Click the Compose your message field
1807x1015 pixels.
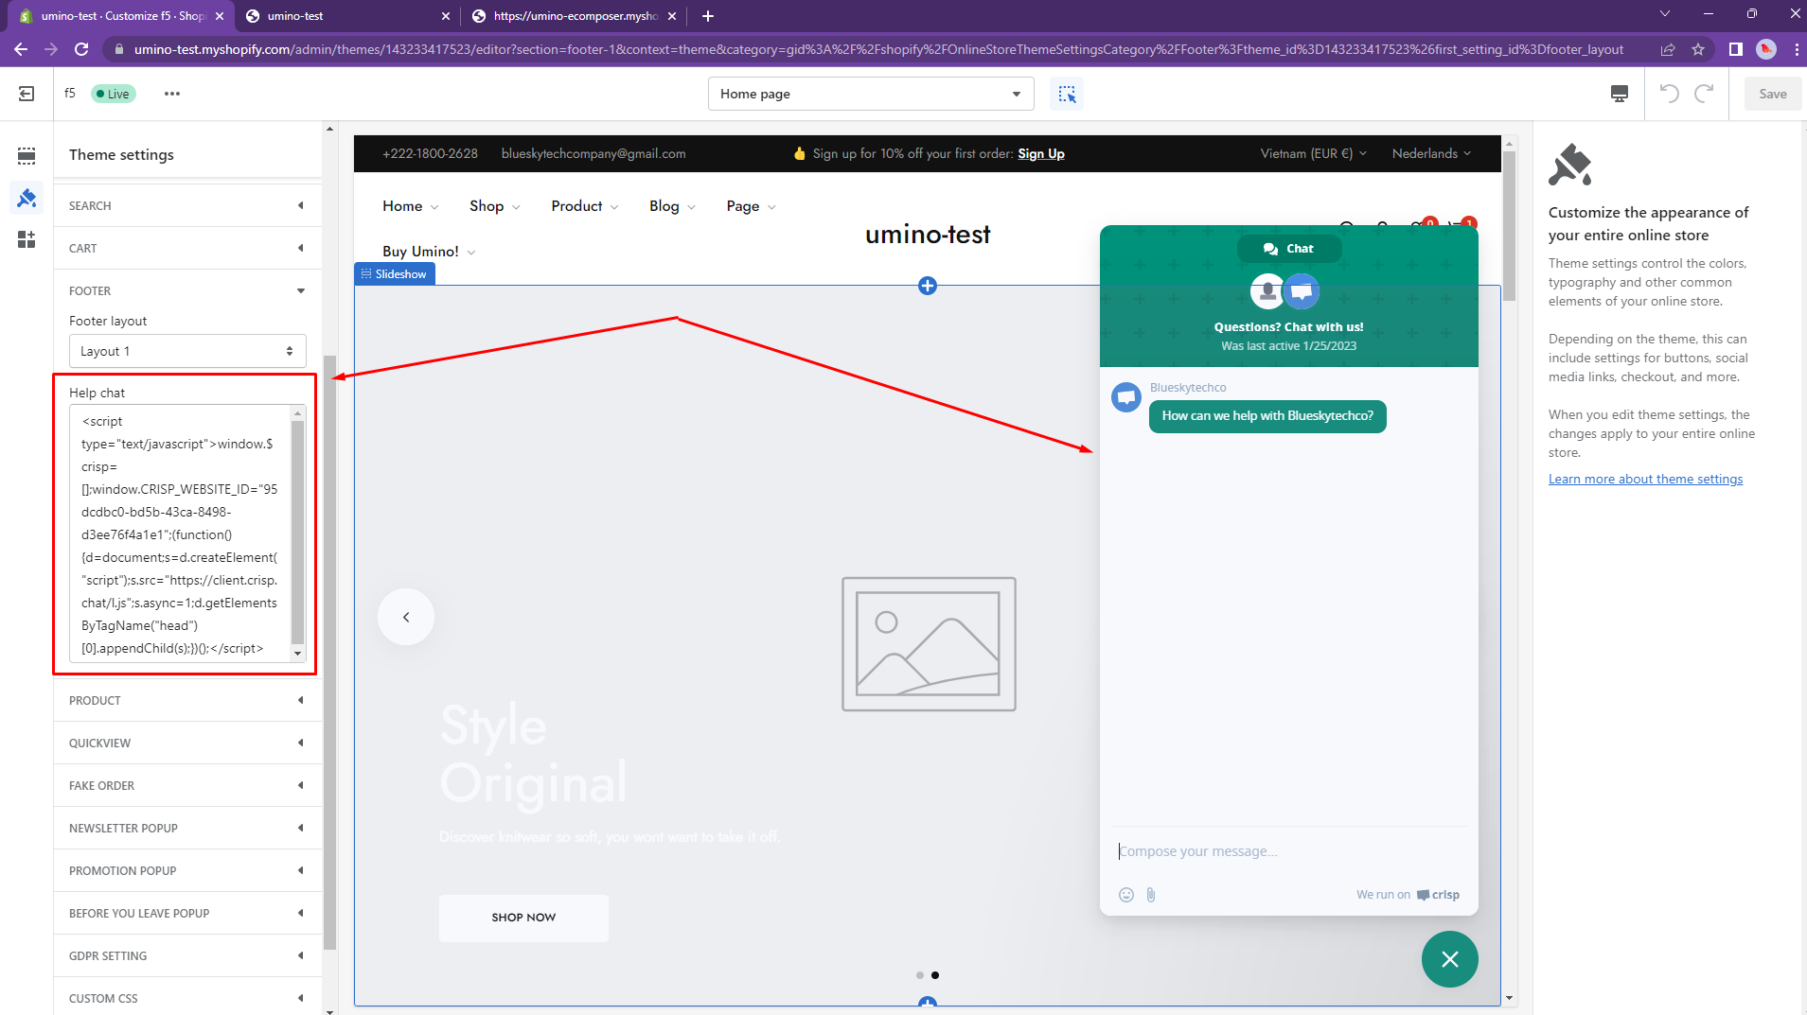pos(1288,851)
